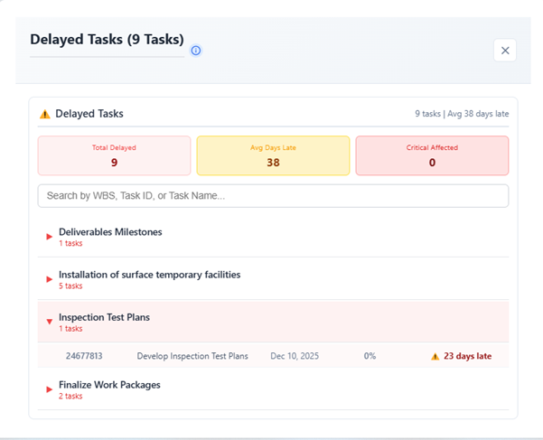Click the 23 days late label
Image resolution: width=543 pixels, height=440 pixels.
point(468,356)
